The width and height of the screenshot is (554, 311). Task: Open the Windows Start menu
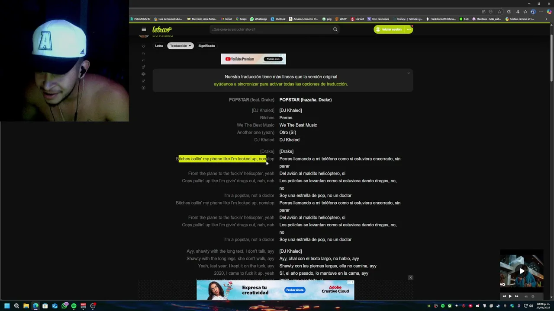coord(7,306)
